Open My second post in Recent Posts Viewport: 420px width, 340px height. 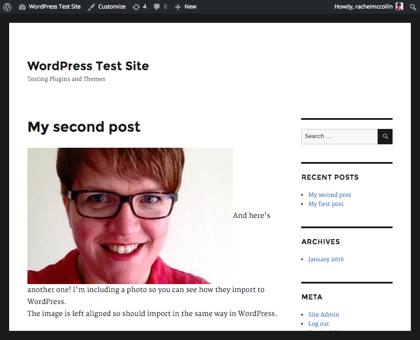(x=330, y=195)
